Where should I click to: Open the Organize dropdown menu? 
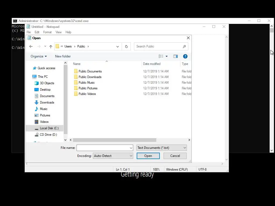[39, 56]
